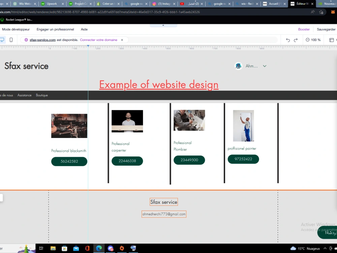337x253 pixels.
Task: Click the Boutique menu item
Action: tap(42, 95)
